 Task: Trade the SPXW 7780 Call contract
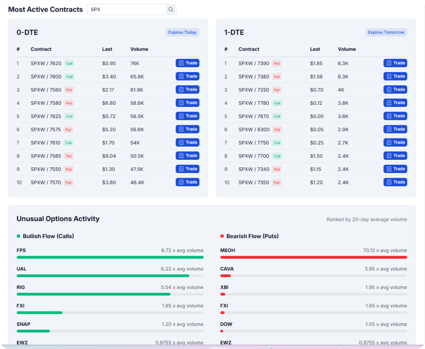click(x=395, y=103)
